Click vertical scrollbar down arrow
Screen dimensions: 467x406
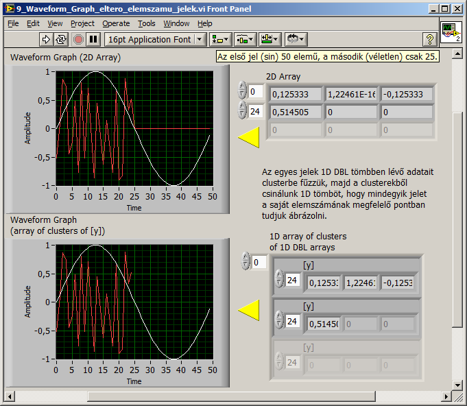457,385
